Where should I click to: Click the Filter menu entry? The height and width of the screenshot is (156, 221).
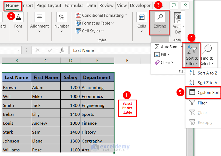[x=203, y=103]
